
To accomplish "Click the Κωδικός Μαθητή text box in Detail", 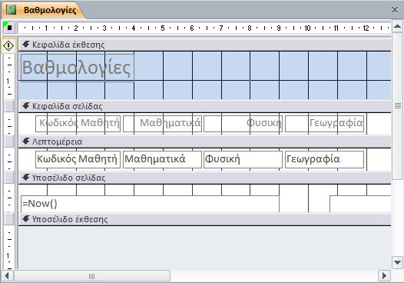I will 78,159.
